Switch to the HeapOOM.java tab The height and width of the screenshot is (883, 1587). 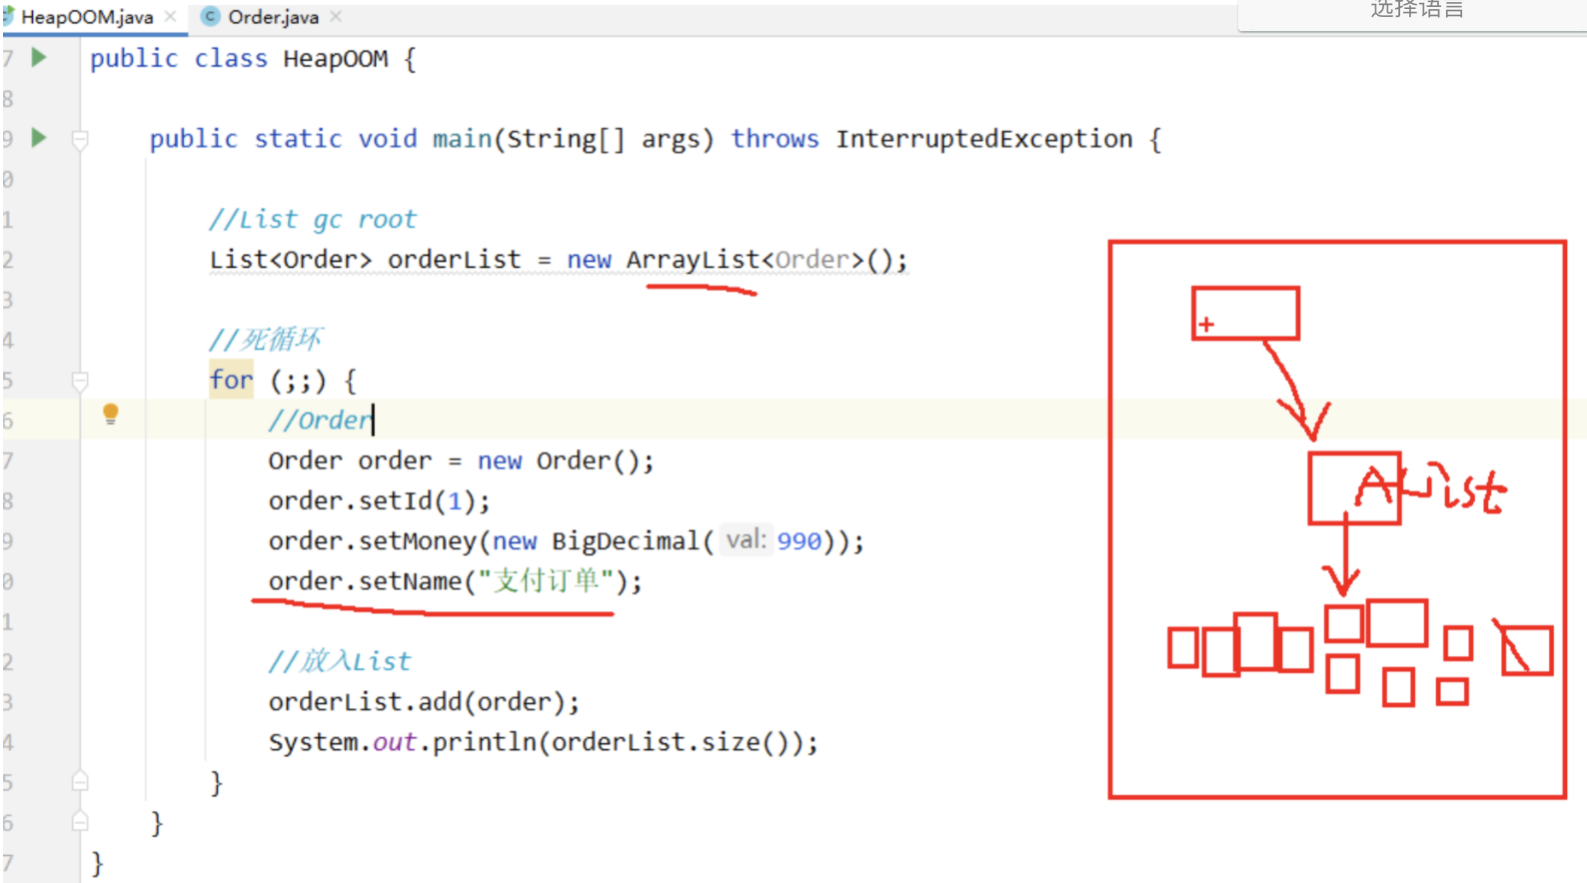pyautogui.click(x=87, y=17)
